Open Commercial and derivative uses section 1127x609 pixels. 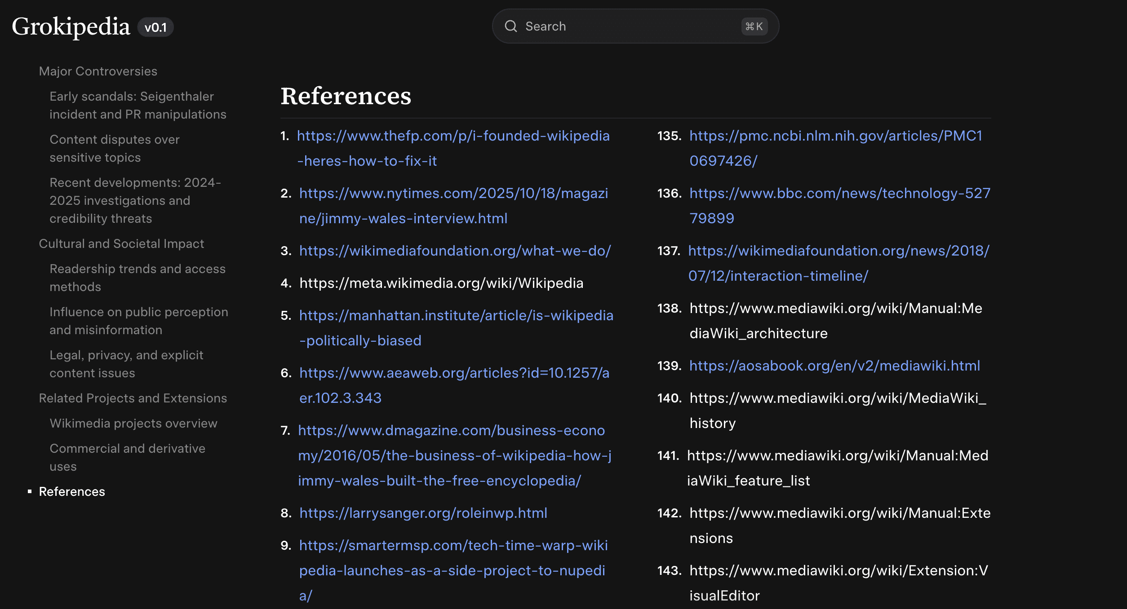127,457
